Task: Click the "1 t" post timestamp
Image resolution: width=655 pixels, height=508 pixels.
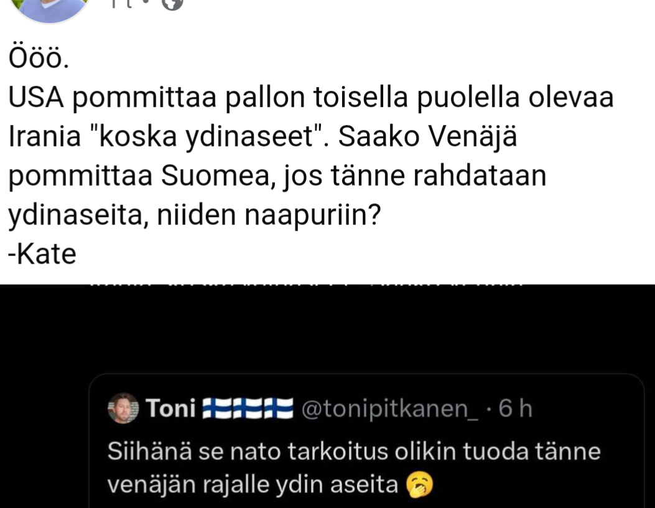Action: click(126, 4)
